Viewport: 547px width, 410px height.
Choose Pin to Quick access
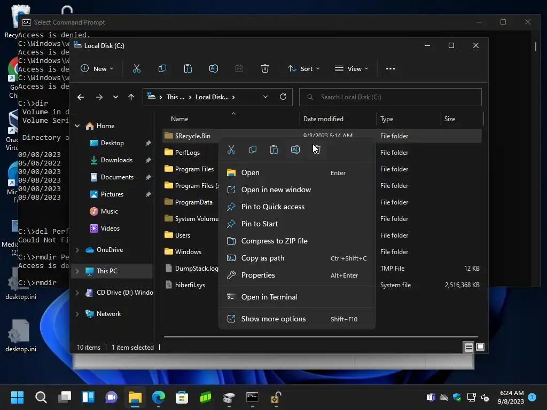tap(297, 207)
